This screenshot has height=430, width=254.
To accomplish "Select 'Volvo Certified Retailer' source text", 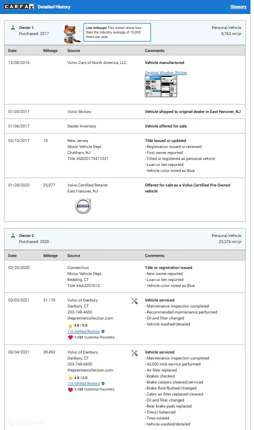I will tap(87, 185).
